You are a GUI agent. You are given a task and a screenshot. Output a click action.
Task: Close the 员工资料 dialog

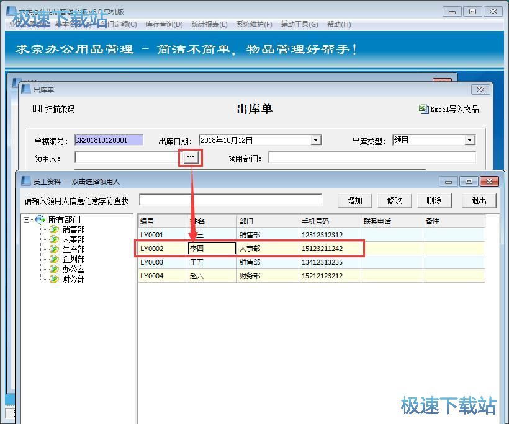(489, 181)
